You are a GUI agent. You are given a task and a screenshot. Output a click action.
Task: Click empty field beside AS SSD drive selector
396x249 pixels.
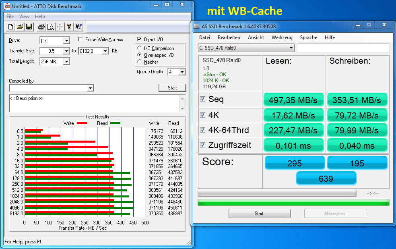click(343, 48)
